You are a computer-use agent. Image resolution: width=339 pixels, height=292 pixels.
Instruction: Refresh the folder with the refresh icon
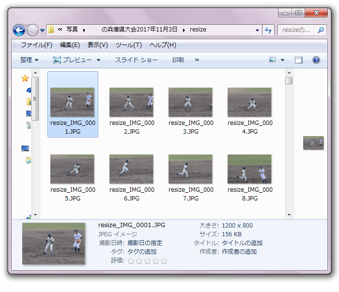coord(268,30)
